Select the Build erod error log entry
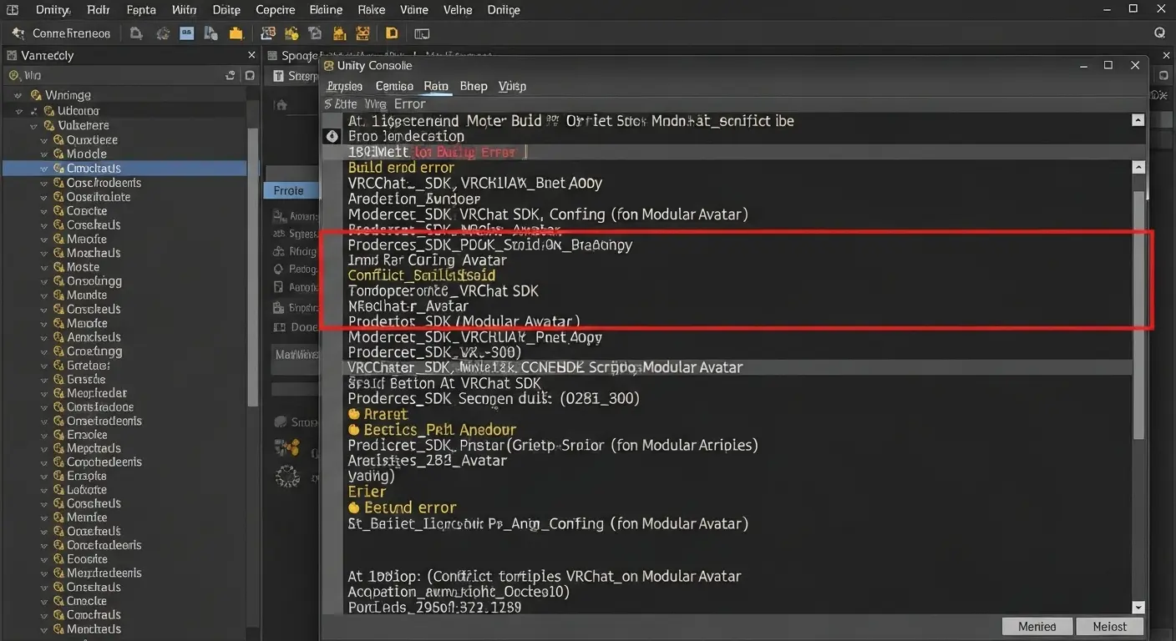The image size is (1176, 641). pos(401,167)
